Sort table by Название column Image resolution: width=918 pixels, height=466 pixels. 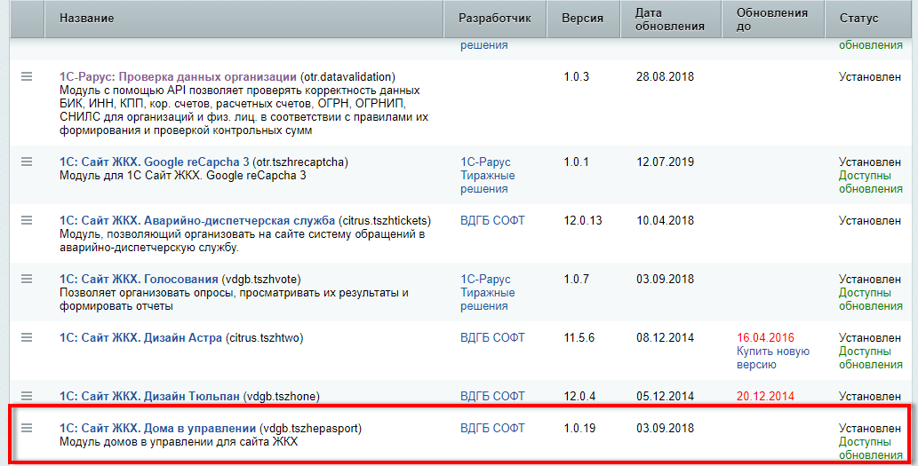point(85,19)
